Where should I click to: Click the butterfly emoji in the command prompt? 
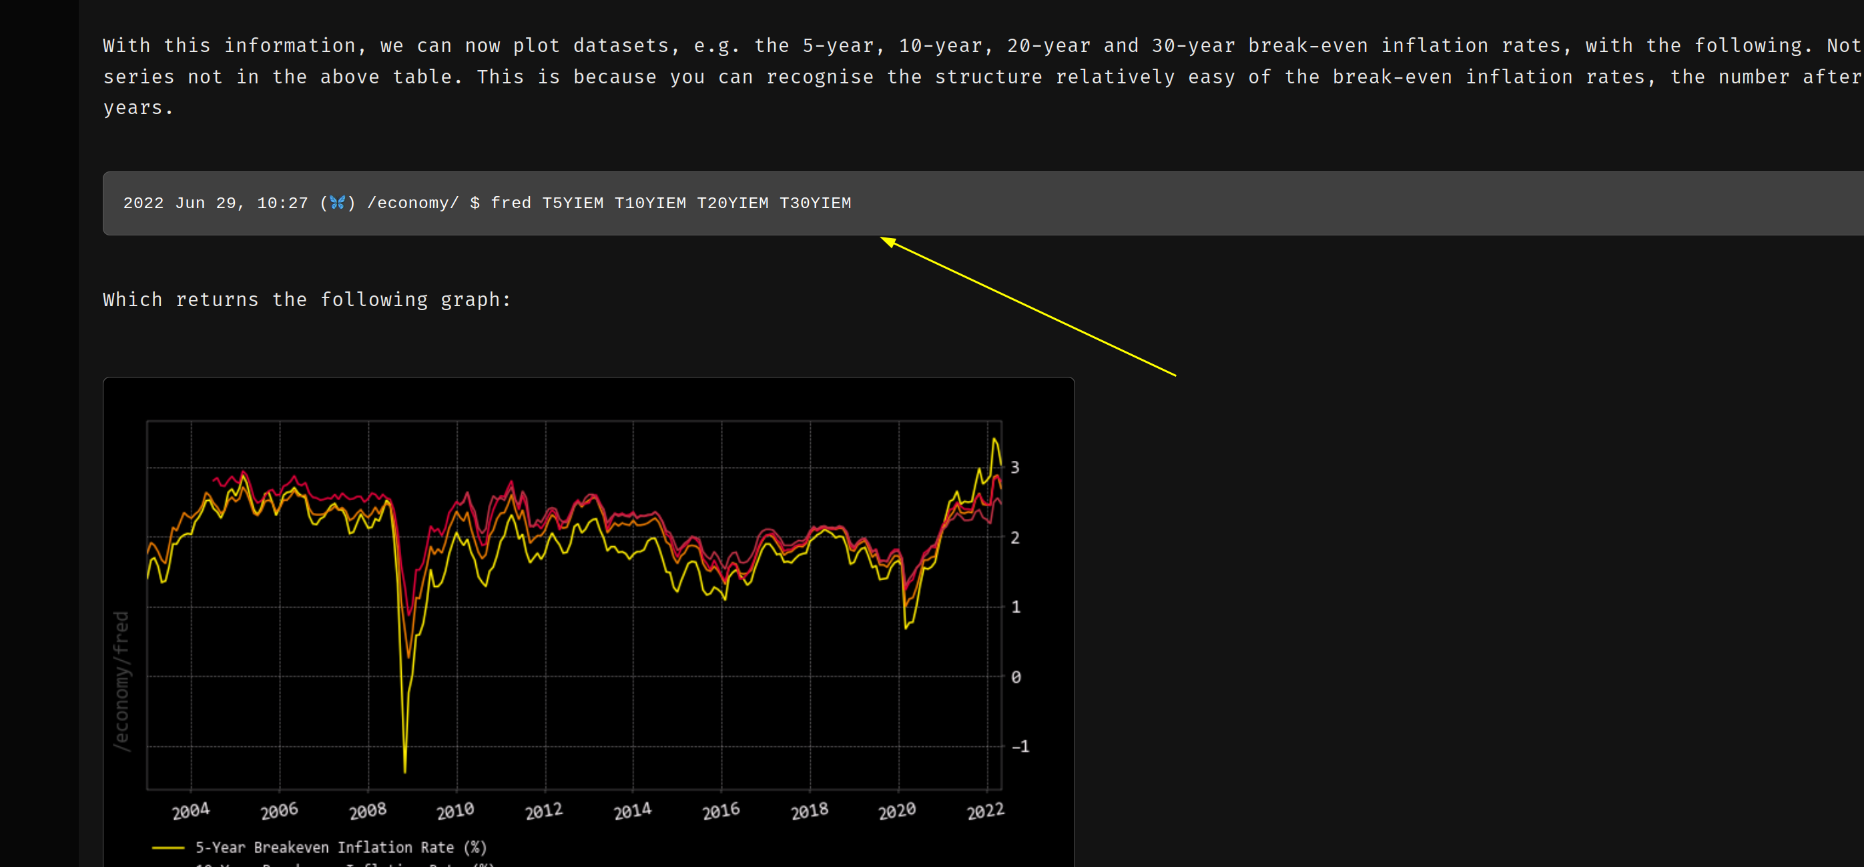point(337,203)
